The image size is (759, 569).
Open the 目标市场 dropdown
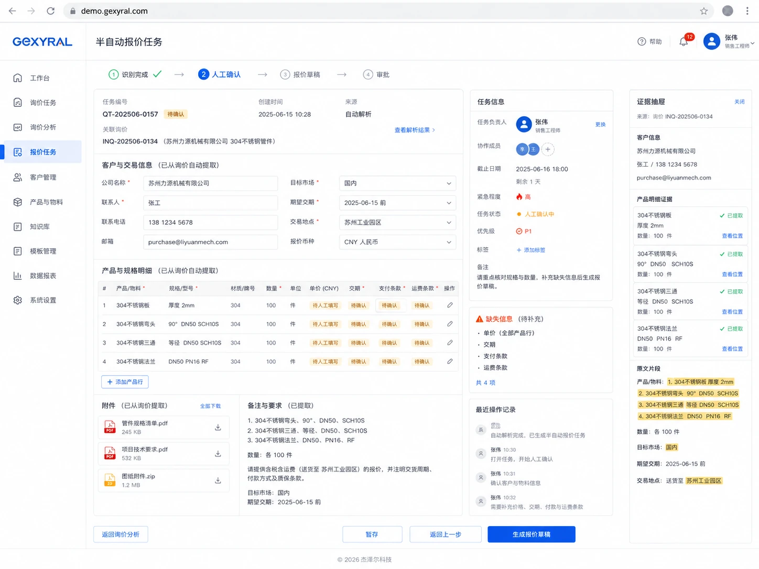click(x=397, y=183)
